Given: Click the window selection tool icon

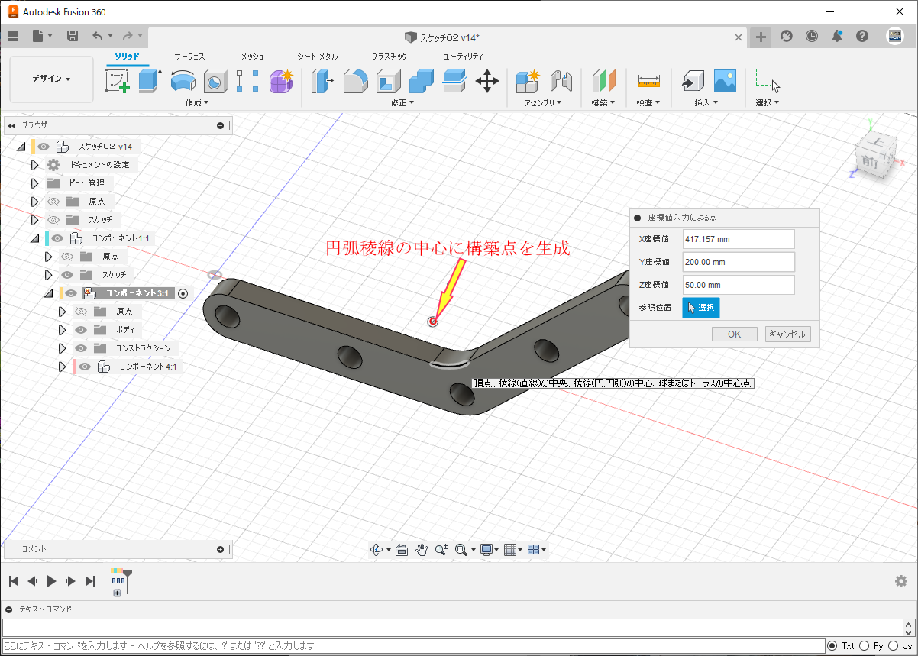Looking at the screenshot, I should click(768, 81).
